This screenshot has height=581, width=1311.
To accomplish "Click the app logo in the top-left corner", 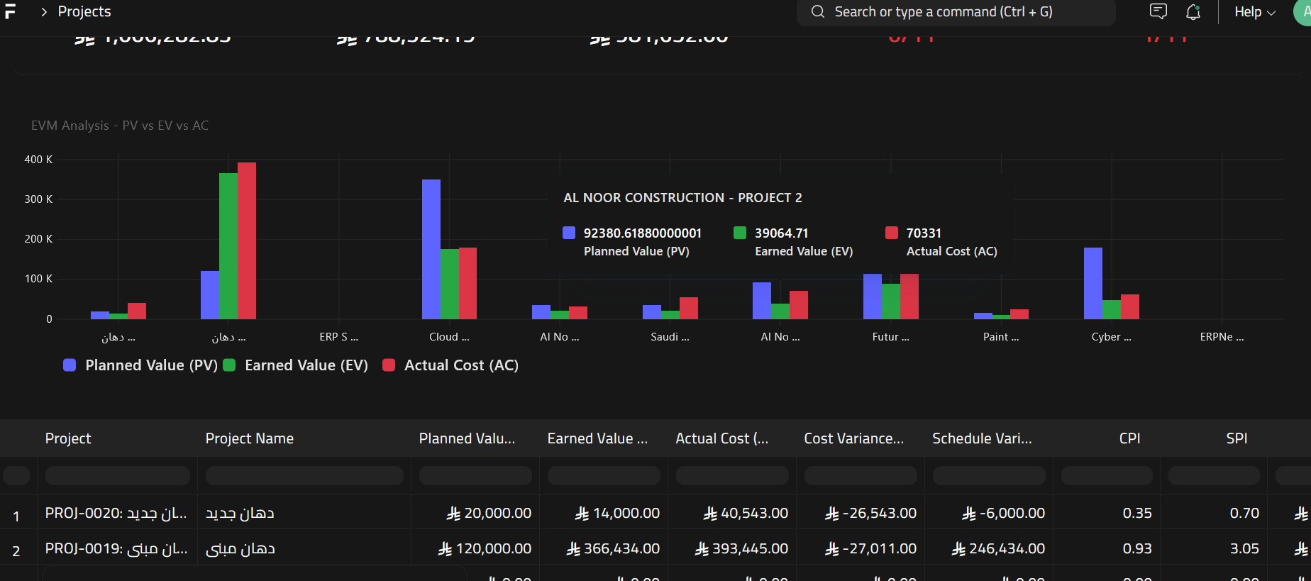I will coord(10,12).
